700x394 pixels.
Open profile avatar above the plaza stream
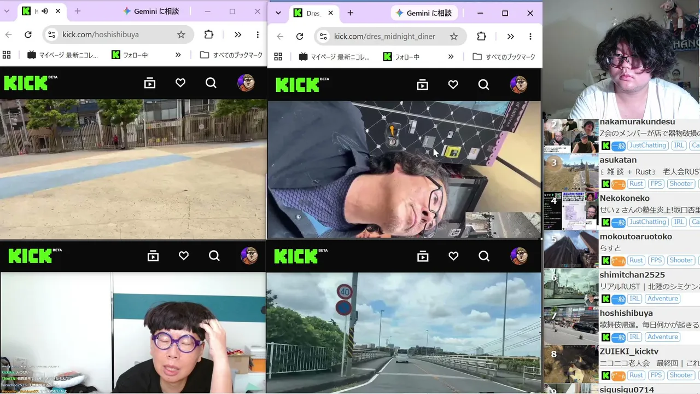point(246,83)
